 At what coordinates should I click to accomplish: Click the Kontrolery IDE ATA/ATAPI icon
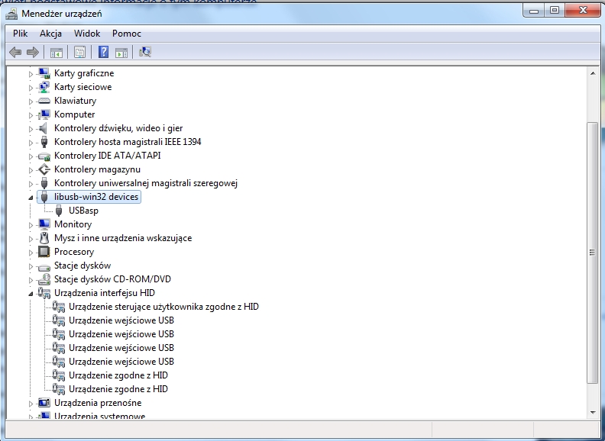tap(44, 156)
